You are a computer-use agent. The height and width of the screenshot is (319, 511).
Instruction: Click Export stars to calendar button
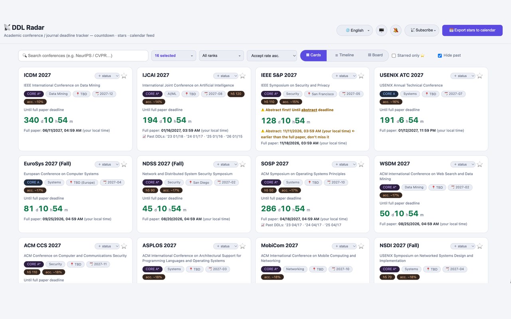472,30
